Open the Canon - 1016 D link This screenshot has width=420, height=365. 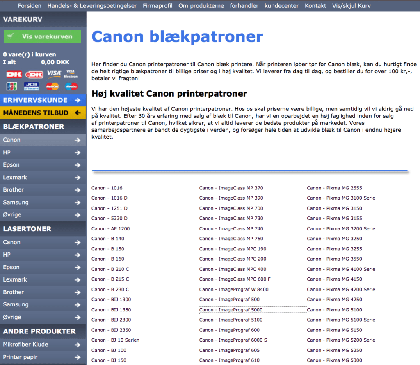(x=109, y=198)
